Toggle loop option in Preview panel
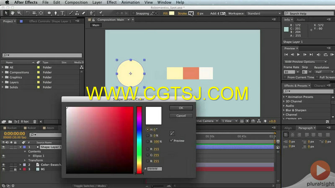Screen dimensions: 335x188 [x=326, y=55]
